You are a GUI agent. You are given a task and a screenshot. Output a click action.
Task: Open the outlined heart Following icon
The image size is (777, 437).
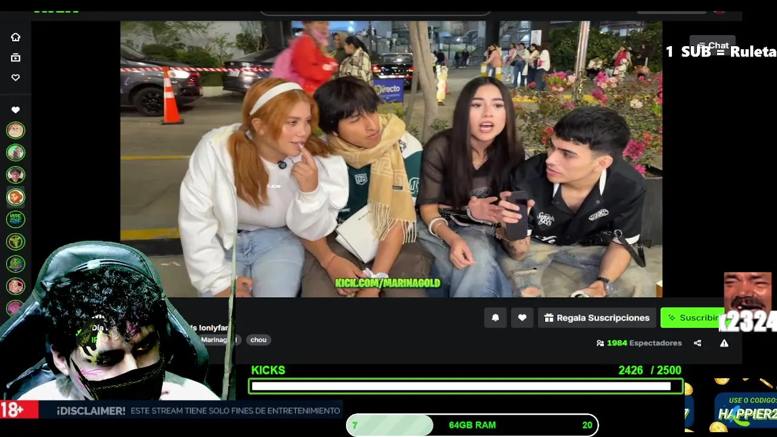16,78
